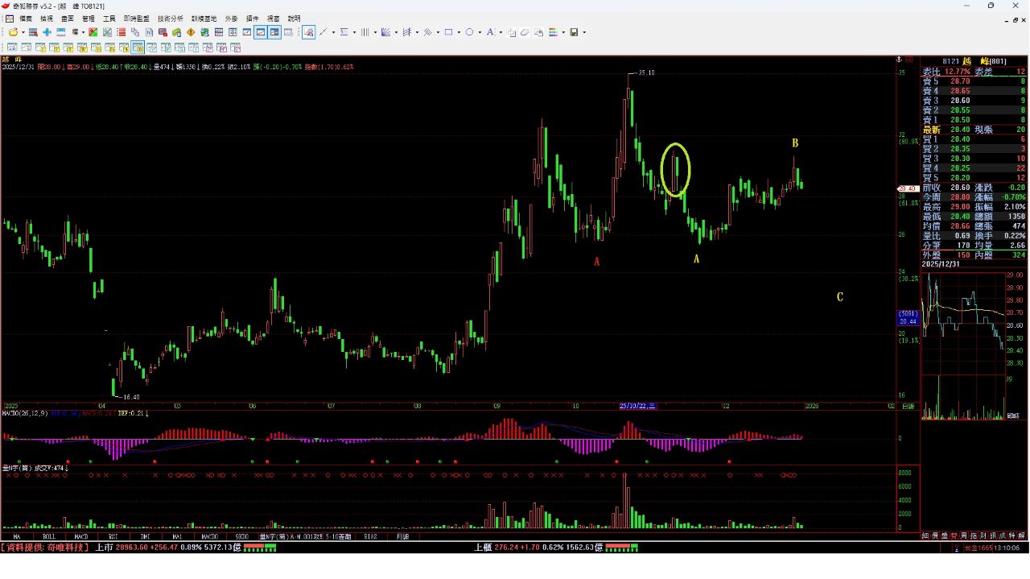Click the 28.40 current price axis label
The height and width of the screenshot is (579, 1030).
pos(908,188)
